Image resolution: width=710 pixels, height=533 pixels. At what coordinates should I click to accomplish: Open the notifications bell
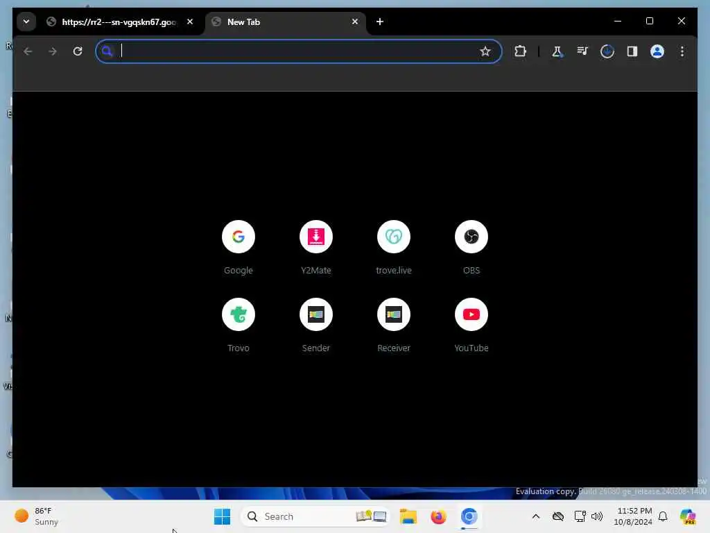(663, 516)
